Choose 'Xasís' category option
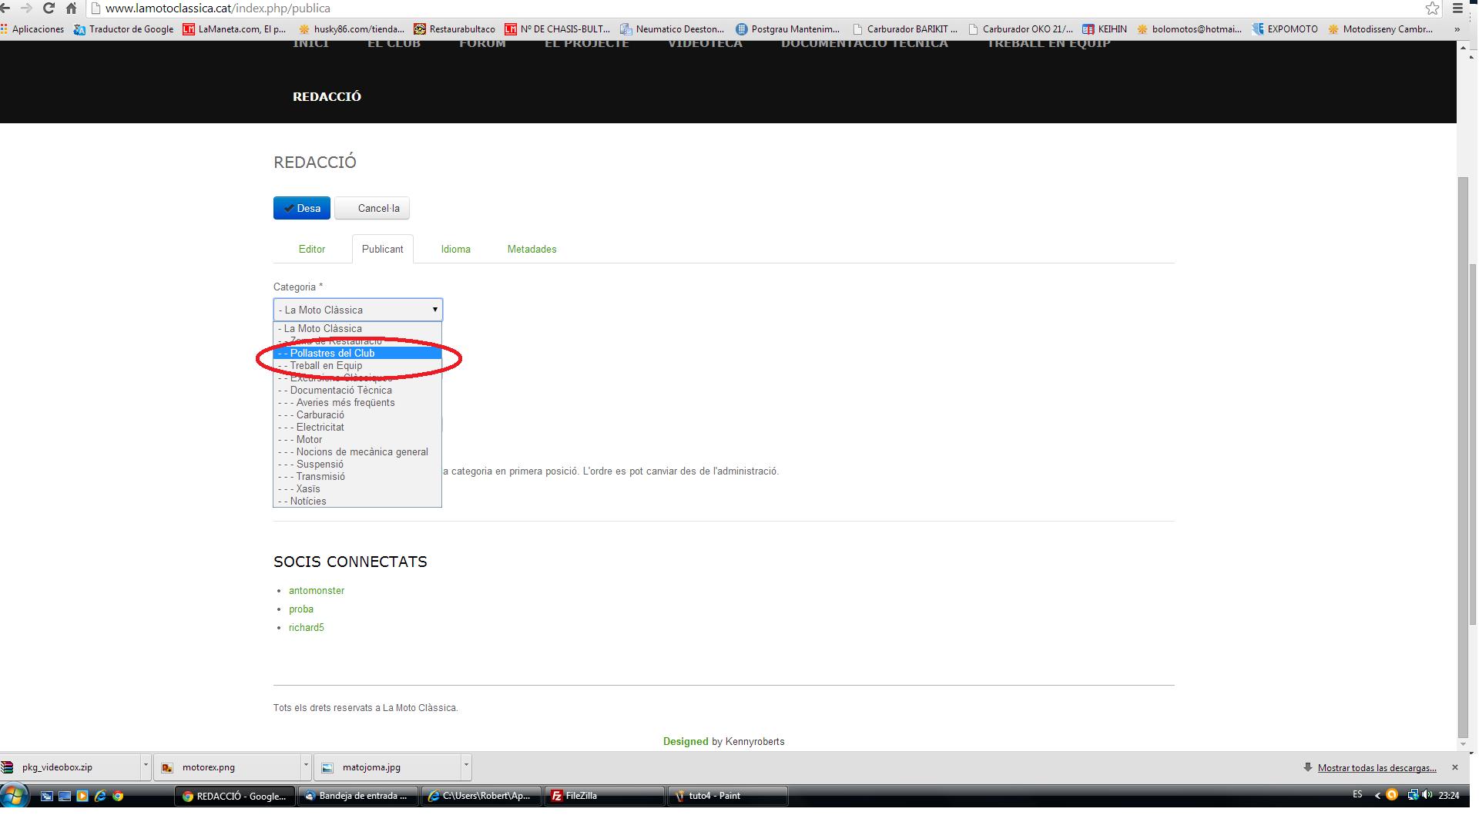This screenshot has height=832, width=1479. point(357,488)
